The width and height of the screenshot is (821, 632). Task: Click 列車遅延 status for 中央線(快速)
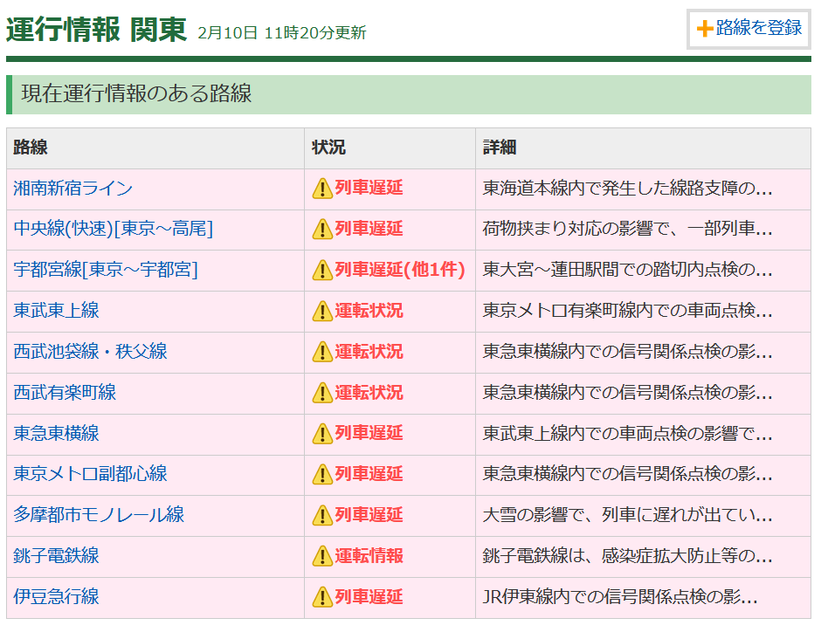[369, 229]
